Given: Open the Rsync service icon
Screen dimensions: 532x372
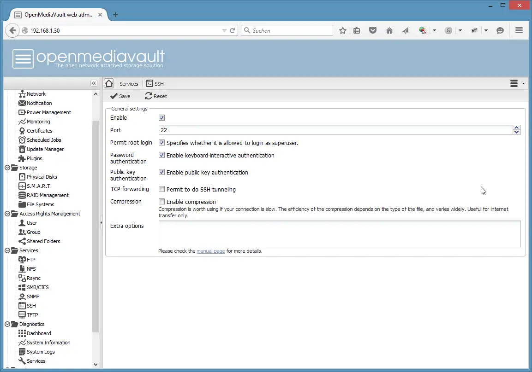Looking at the screenshot, I should coord(22,278).
